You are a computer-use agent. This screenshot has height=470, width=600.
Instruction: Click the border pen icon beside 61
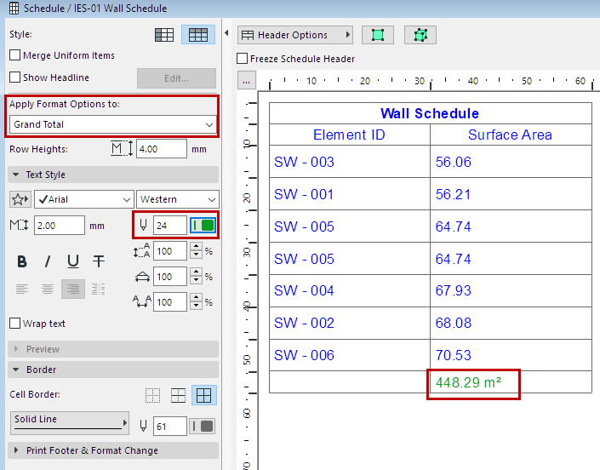click(143, 426)
